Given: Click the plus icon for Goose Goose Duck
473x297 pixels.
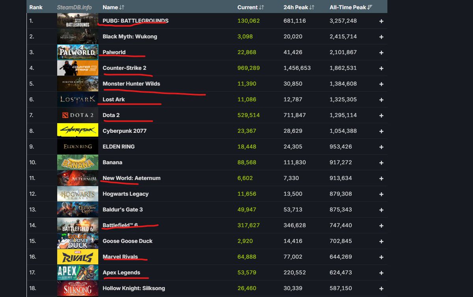Looking at the screenshot, I should 381,241.
